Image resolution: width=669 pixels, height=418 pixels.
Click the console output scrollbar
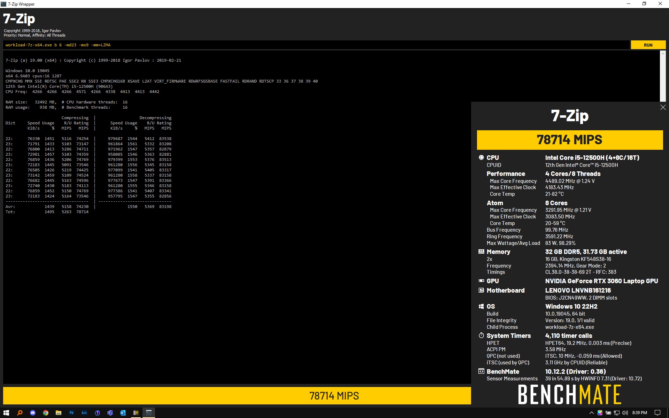click(x=663, y=76)
